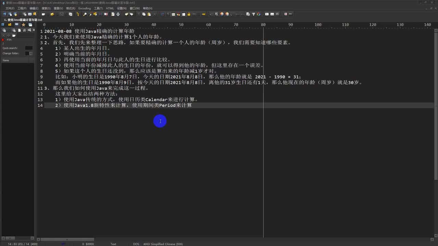
Task: Open the Change folder dropdown button
Action: pyautogui.click(x=31, y=53)
